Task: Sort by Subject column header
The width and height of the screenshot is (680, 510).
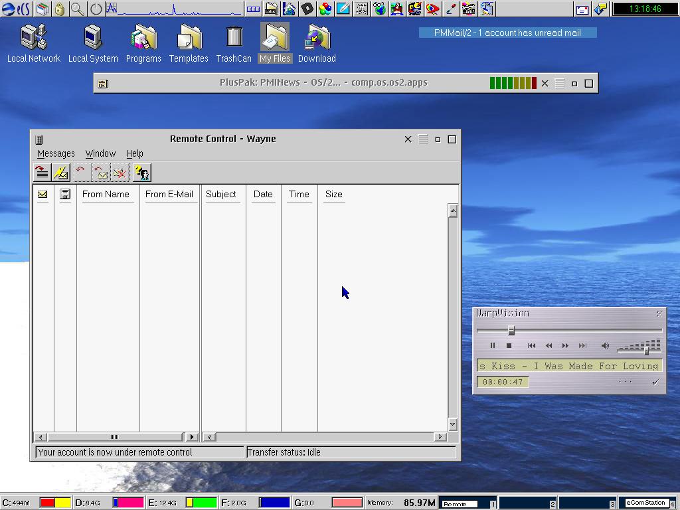Action: [220, 195]
